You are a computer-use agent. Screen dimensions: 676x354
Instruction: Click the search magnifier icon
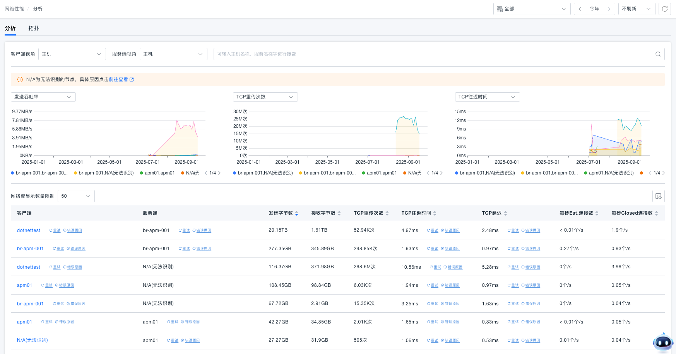pyautogui.click(x=658, y=54)
